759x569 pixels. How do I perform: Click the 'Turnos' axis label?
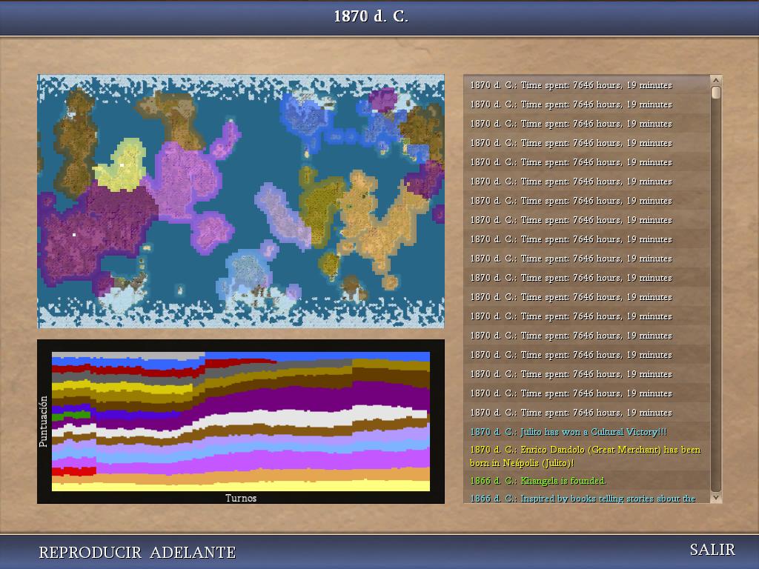pyautogui.click(x=241, y=498)
